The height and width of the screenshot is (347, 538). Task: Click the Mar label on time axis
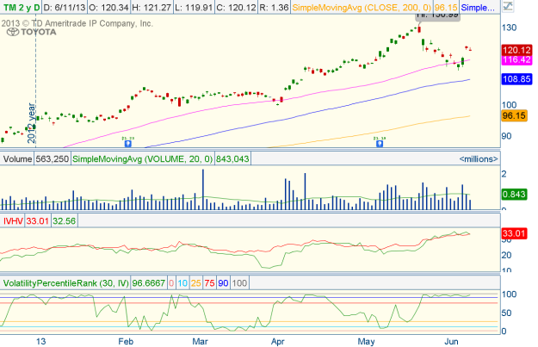pyautogui.click(x=200, y=341)
